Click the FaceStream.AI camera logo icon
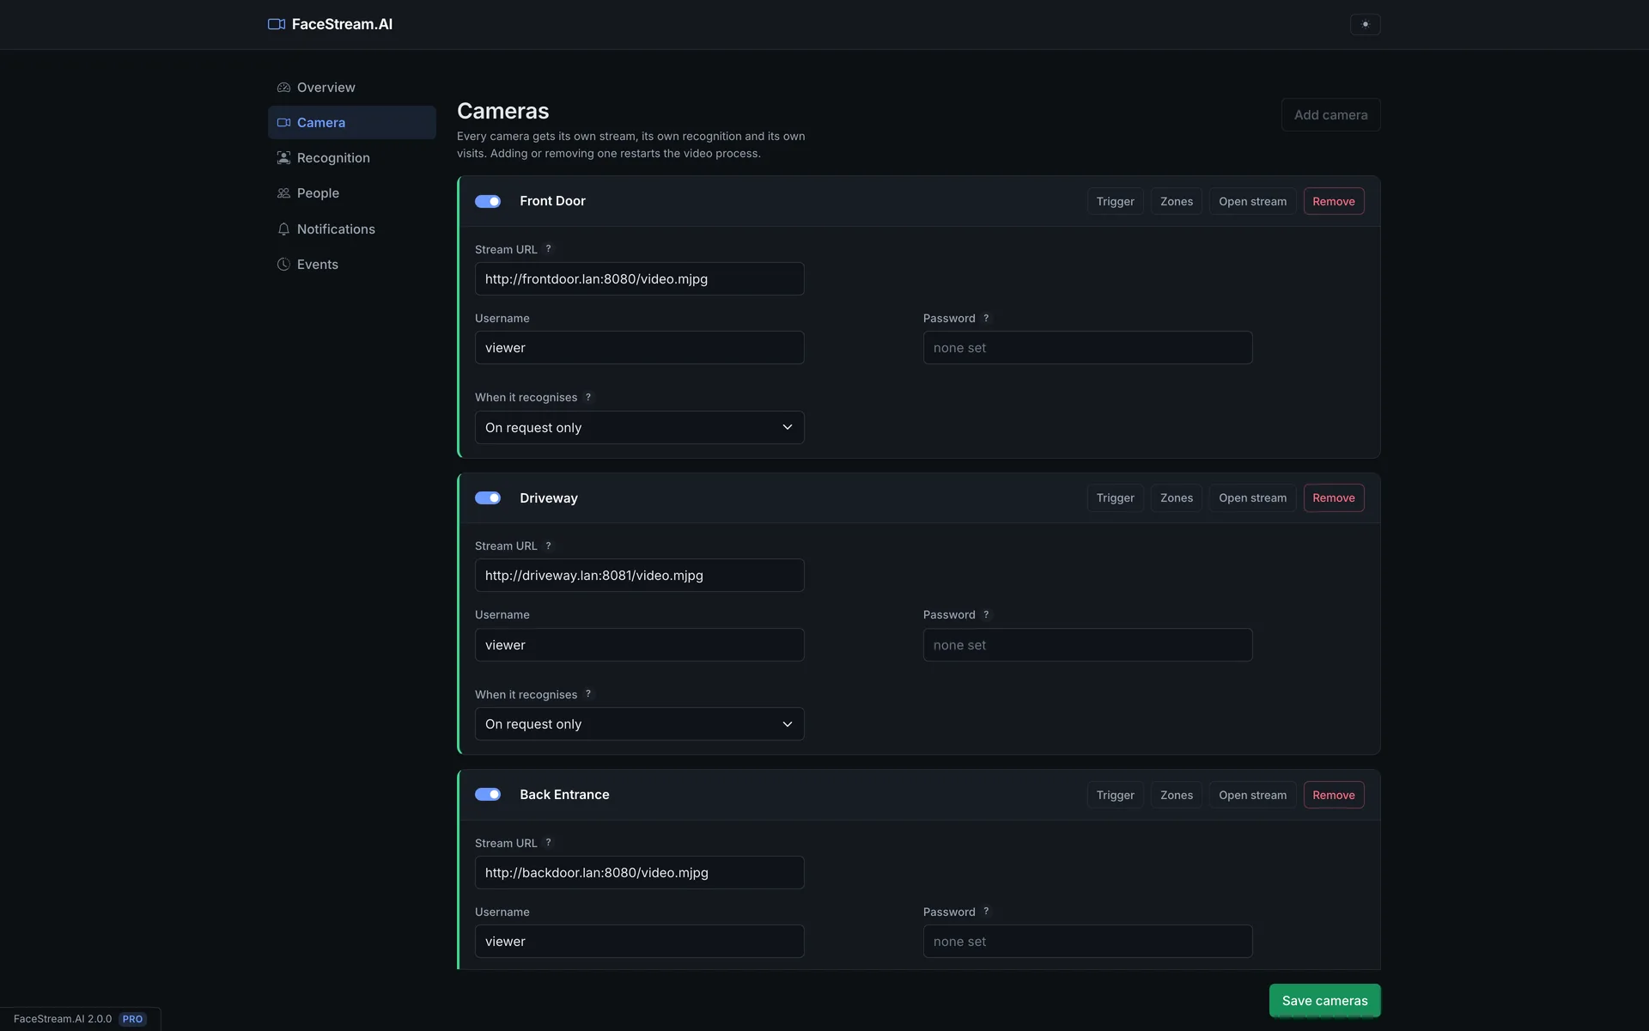Viewport: 1649px width, 1031px height. click(277, 24)
